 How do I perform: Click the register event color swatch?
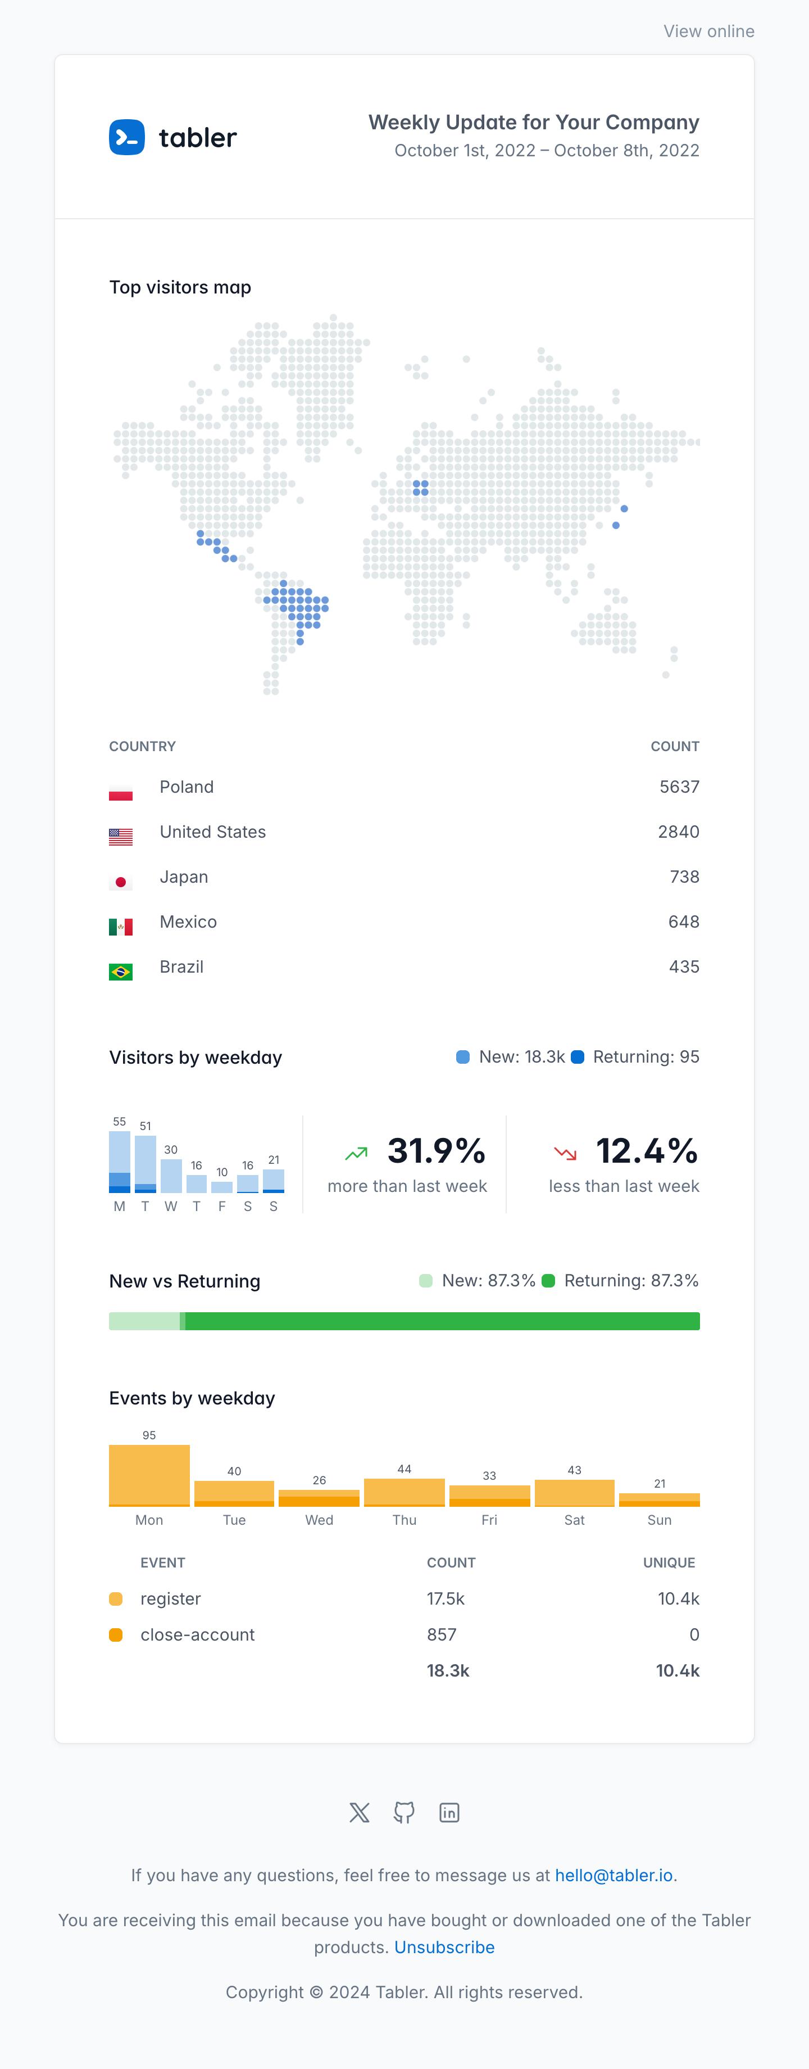click(116, 1599)
